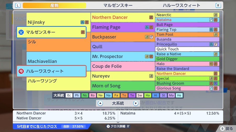Select the dam ハルーワスウィート box
Viewport: 236px width, 132px height.
click(x=51, y=71)
